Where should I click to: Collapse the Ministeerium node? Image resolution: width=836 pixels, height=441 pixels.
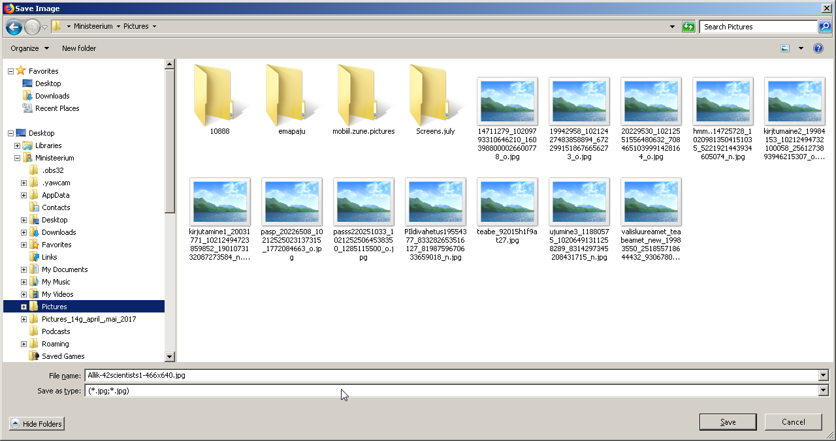coord(18,158)
